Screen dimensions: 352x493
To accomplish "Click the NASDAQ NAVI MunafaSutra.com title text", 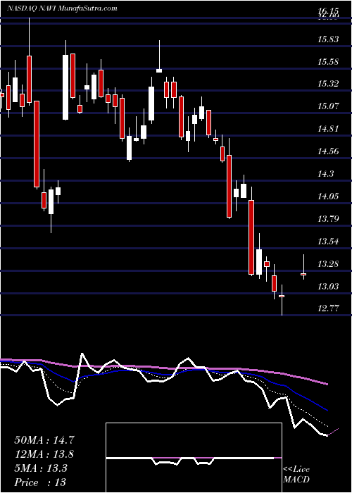I will [62, 8].
